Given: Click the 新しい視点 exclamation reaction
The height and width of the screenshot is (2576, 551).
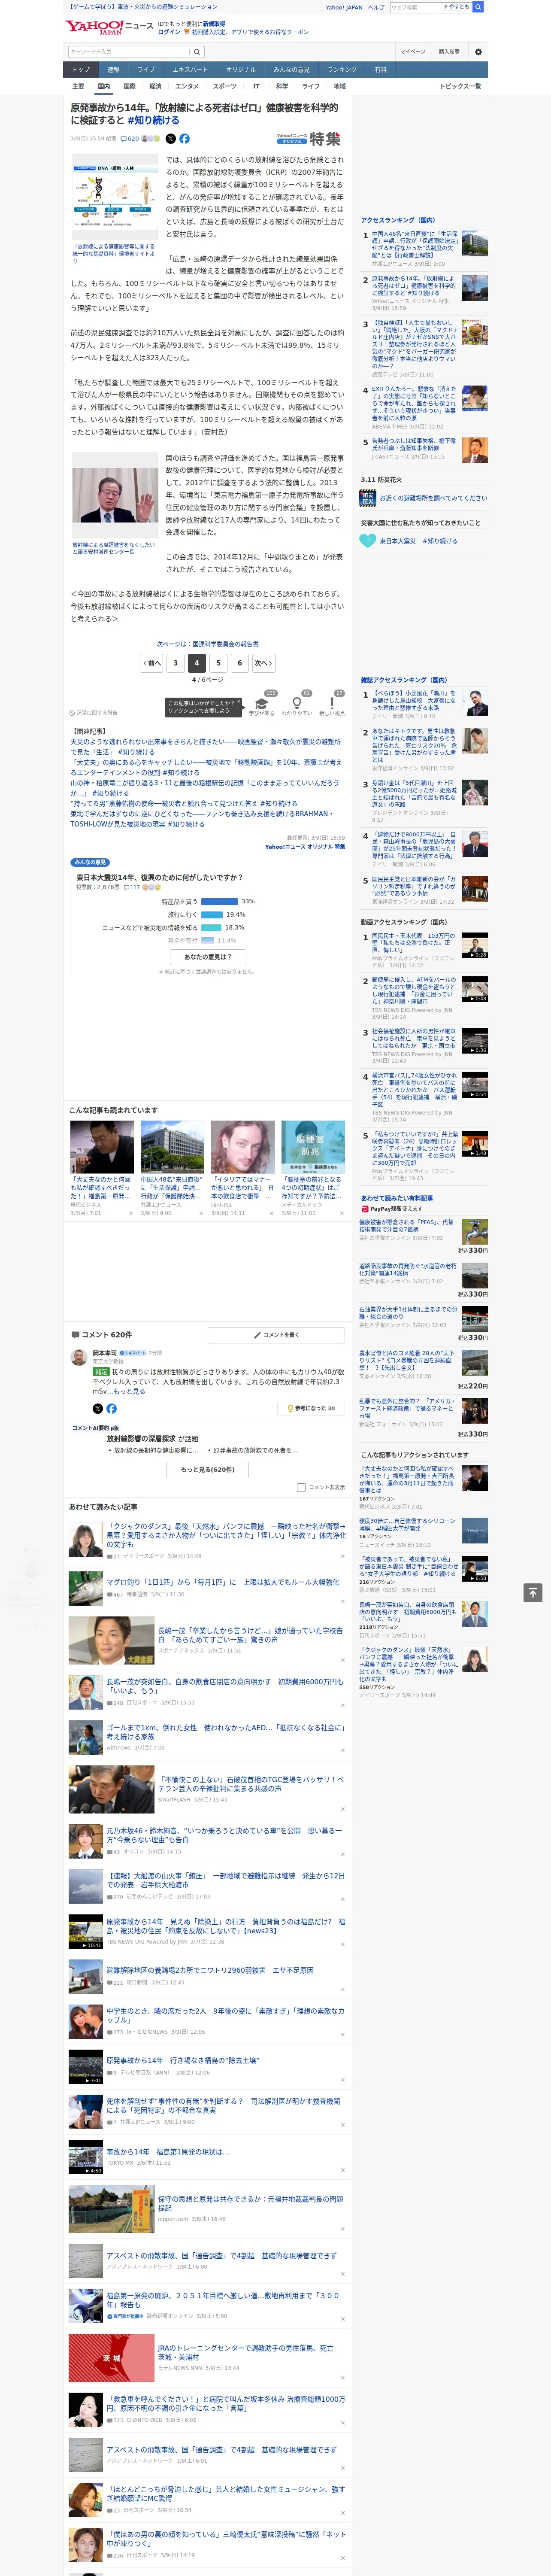Looking at the screenshot, I should [x=332, y=703].
